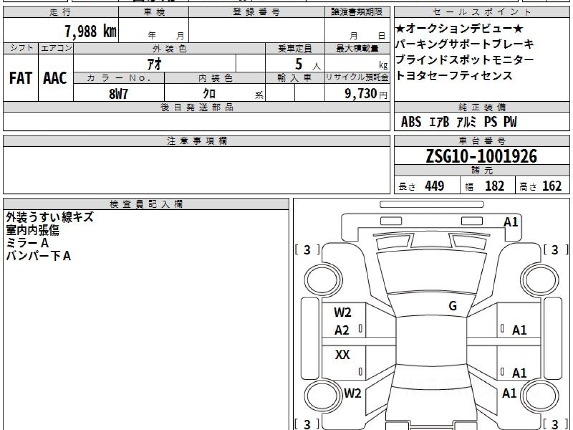573x430 pixels.
Task: Click the 諸元 header
Action: coord(482,171)
